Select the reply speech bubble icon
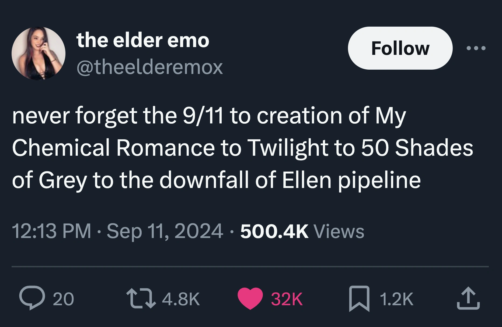This screenshot has height=327, width=502. tap(30, 297)
